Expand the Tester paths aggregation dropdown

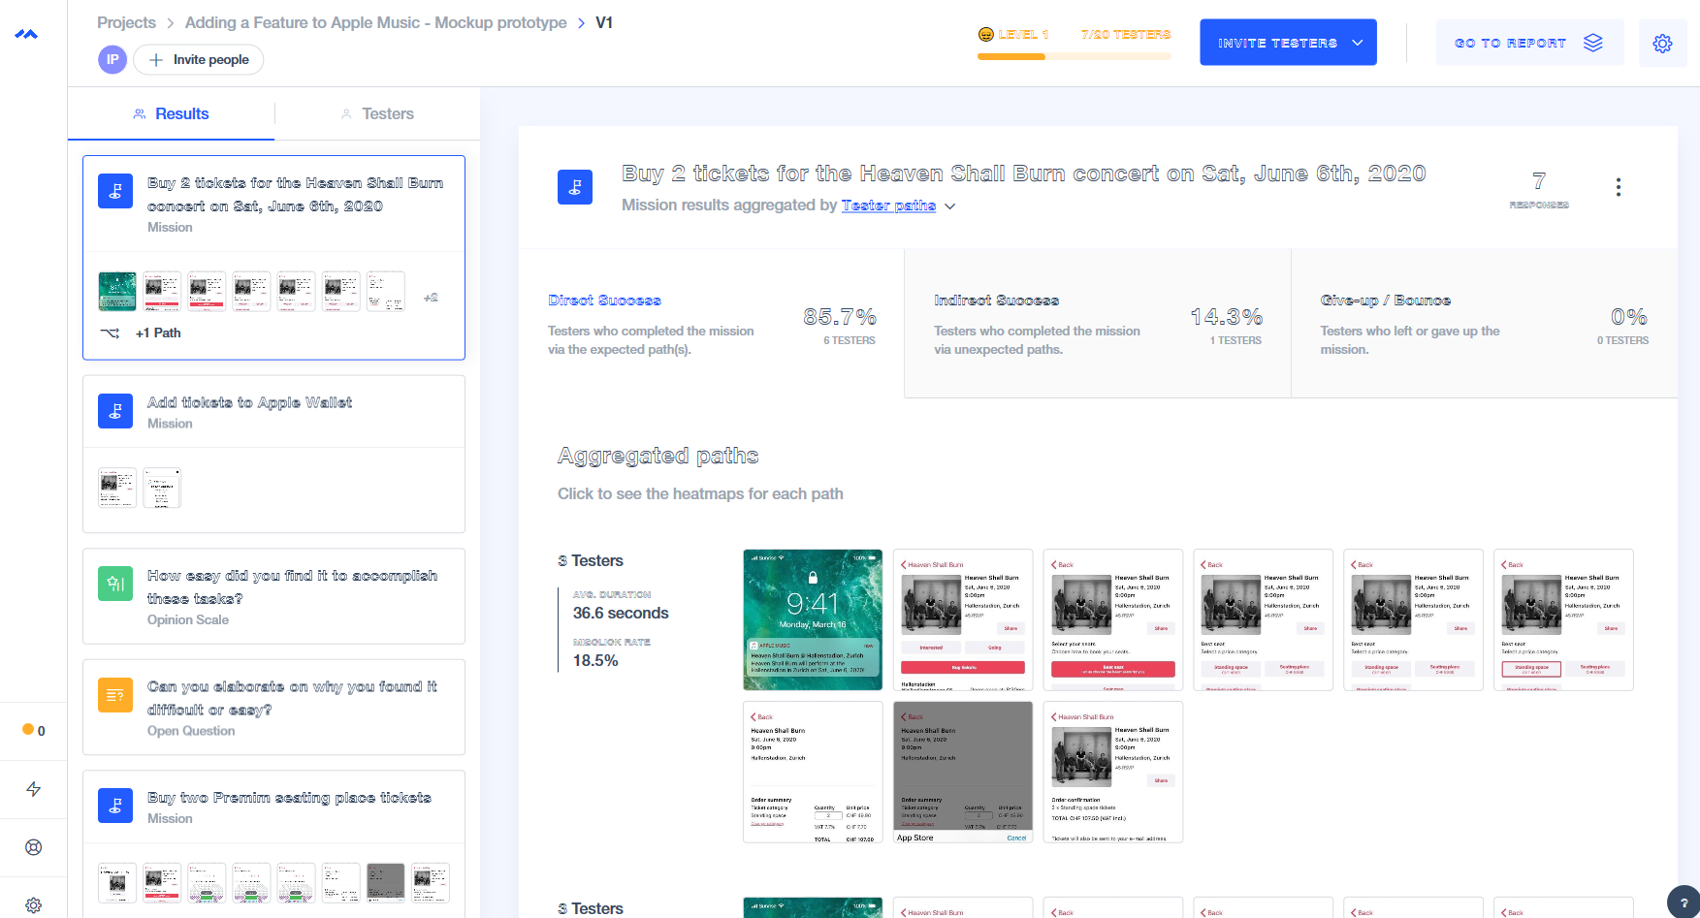950,206
